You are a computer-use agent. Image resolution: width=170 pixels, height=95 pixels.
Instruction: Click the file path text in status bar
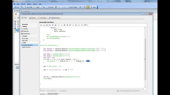(x=129, y=91)
